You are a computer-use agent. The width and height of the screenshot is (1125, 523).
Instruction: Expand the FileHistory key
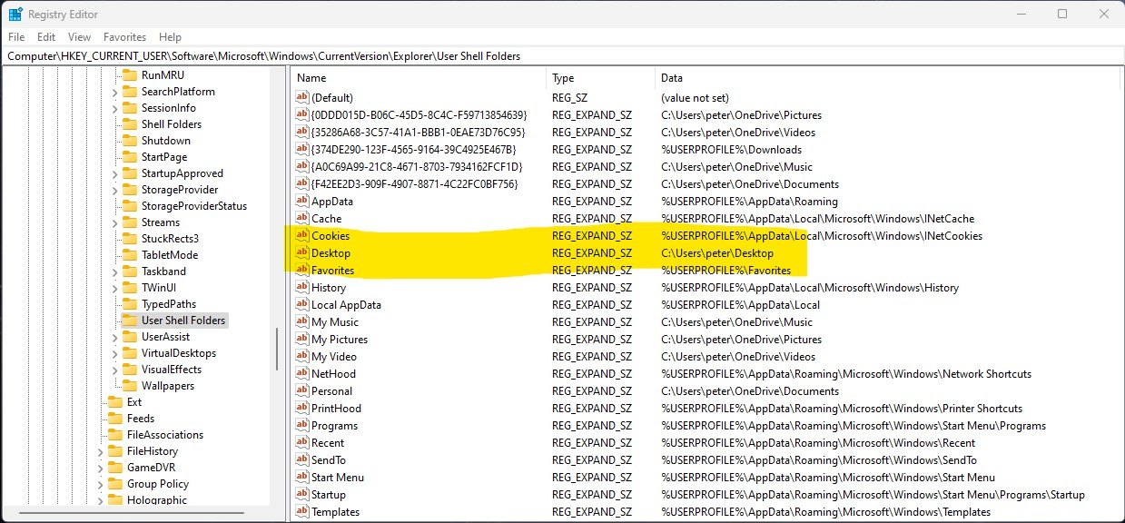coord(100,451)
